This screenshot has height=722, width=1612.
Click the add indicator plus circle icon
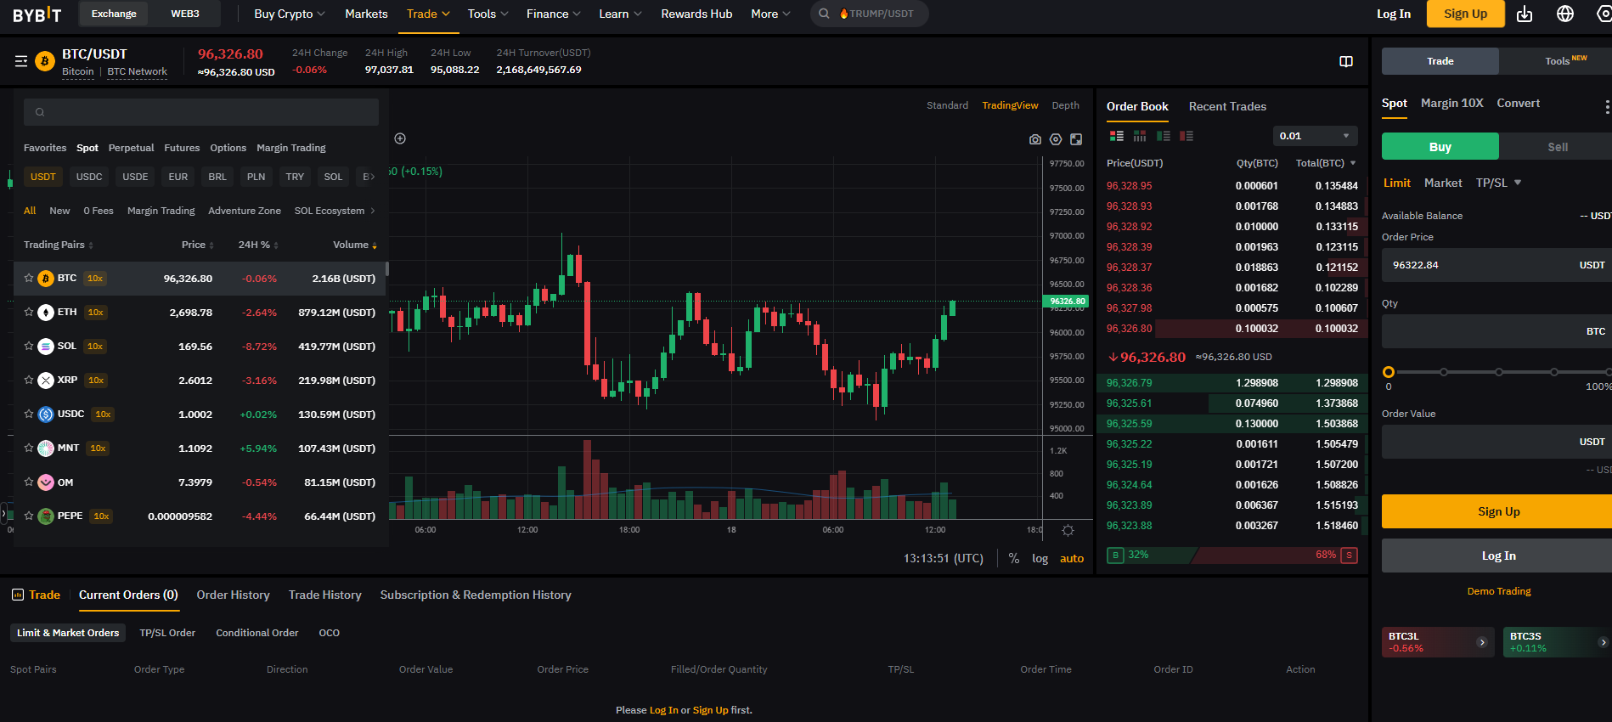click(x=400, y=138)
